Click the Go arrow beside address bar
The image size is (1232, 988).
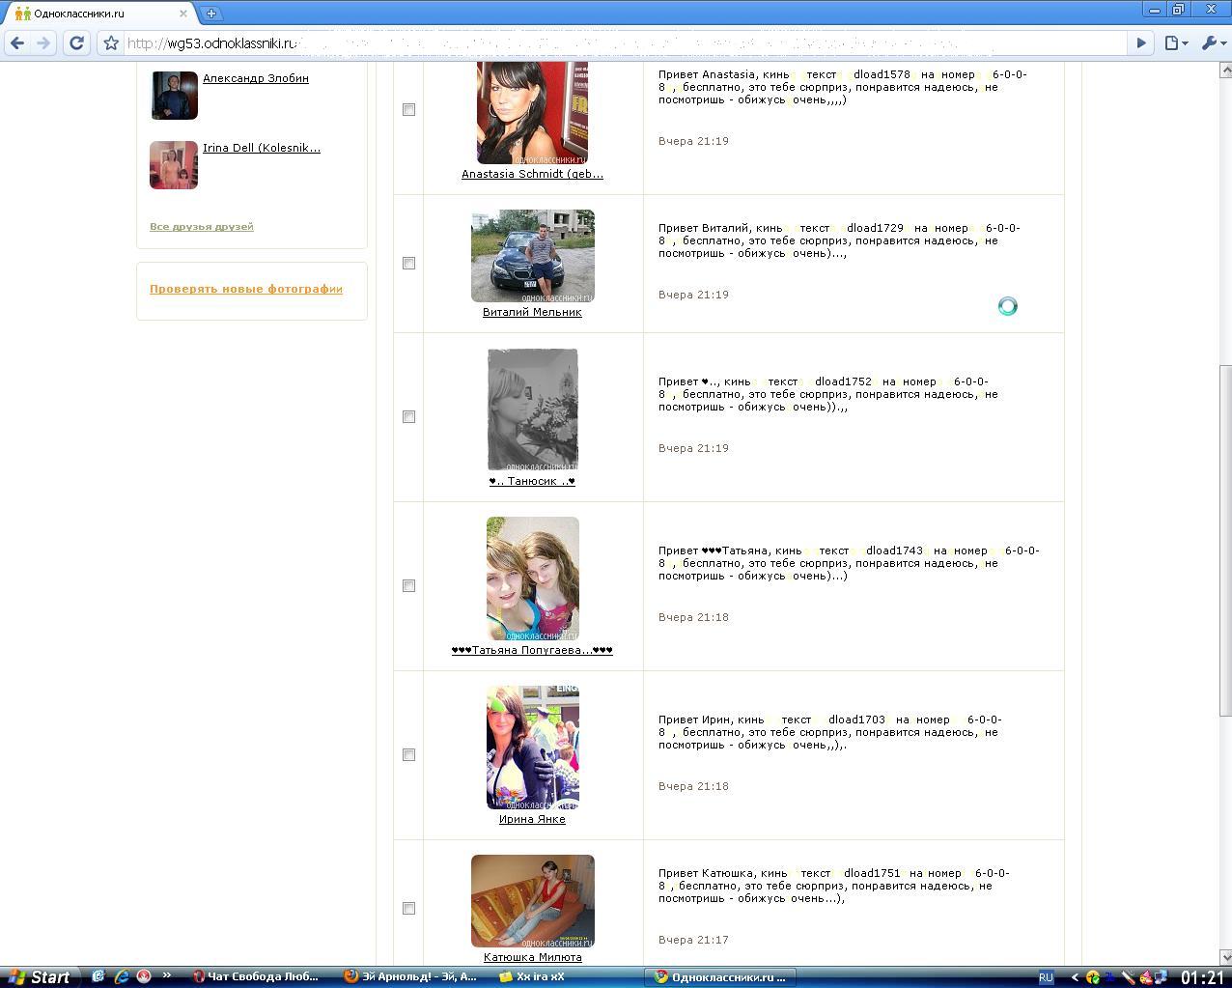point(1141,42)
